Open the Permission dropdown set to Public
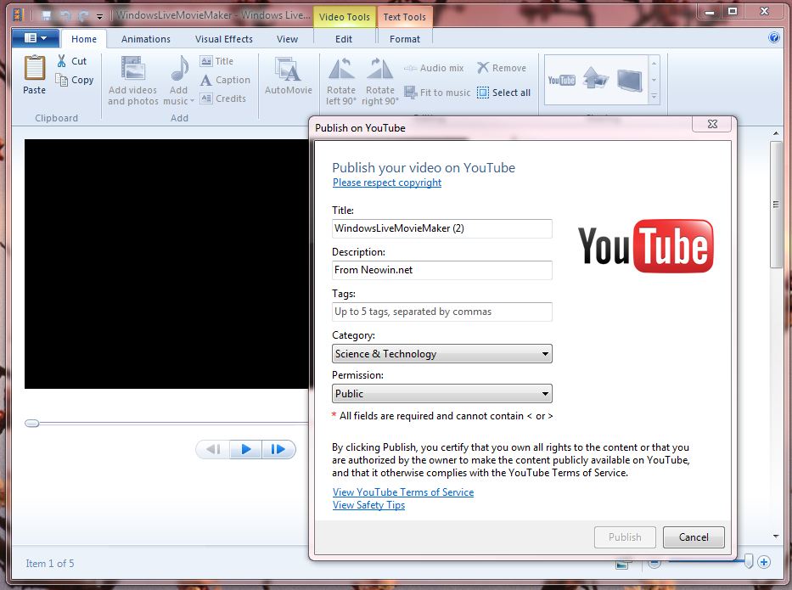This screenshot has width=792, height=590. pos(442,394)
